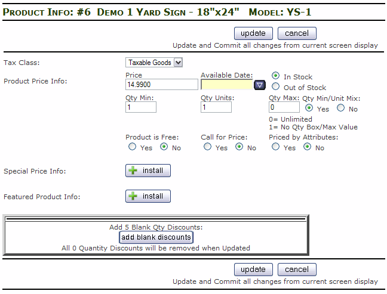Image resolution: width=387 pixels, height=294 pixels.
Task: Enable Call for Price with Yes
Action: [208, 147]
